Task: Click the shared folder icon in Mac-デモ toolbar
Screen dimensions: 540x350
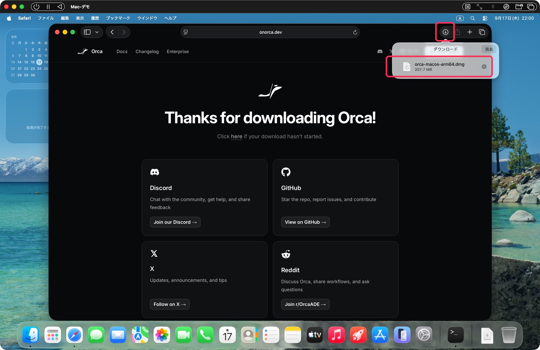Action: [519, 7]
